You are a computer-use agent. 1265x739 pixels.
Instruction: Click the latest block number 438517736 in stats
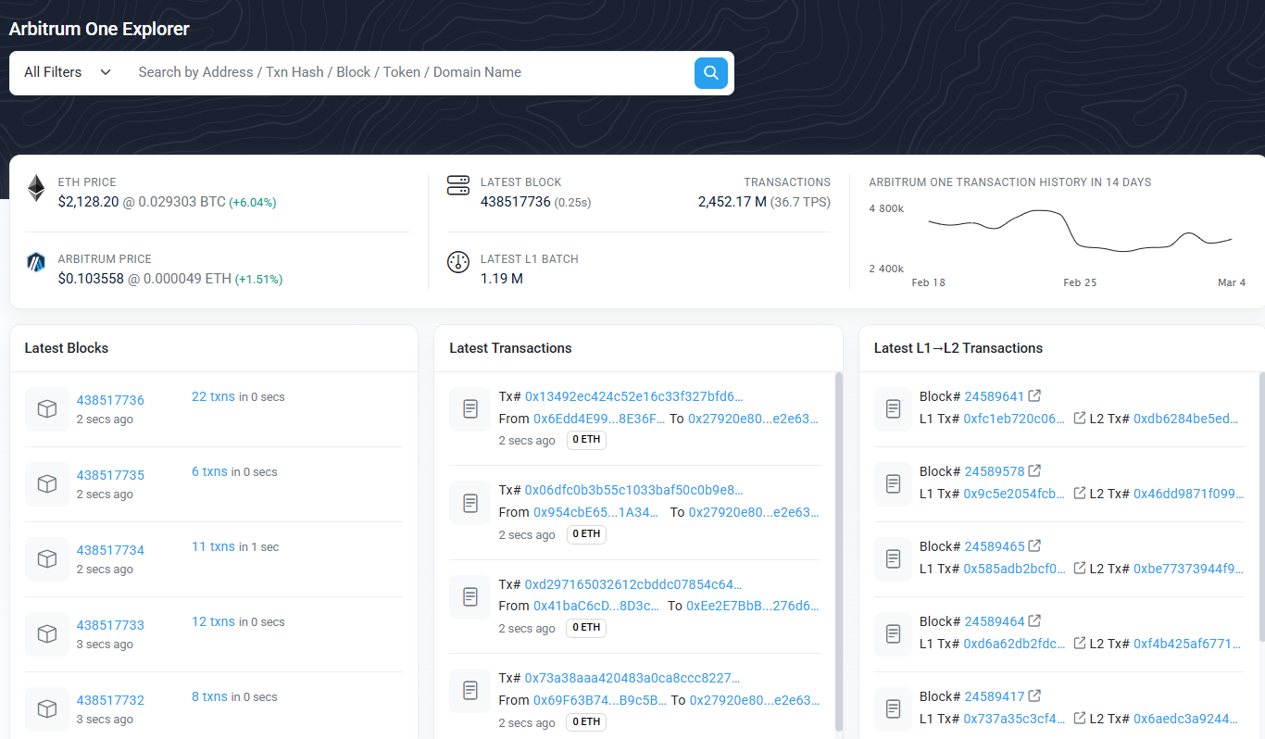click(515, 202)
